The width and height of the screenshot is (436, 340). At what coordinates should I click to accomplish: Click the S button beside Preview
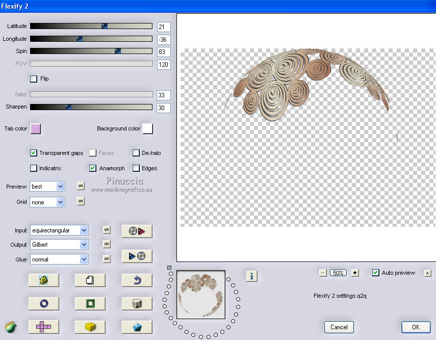(81, 186)
